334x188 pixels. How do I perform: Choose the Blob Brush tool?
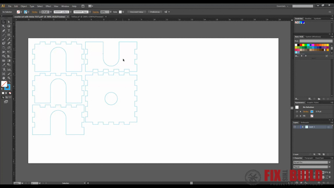pyautogui.click(x=4, y=43)
